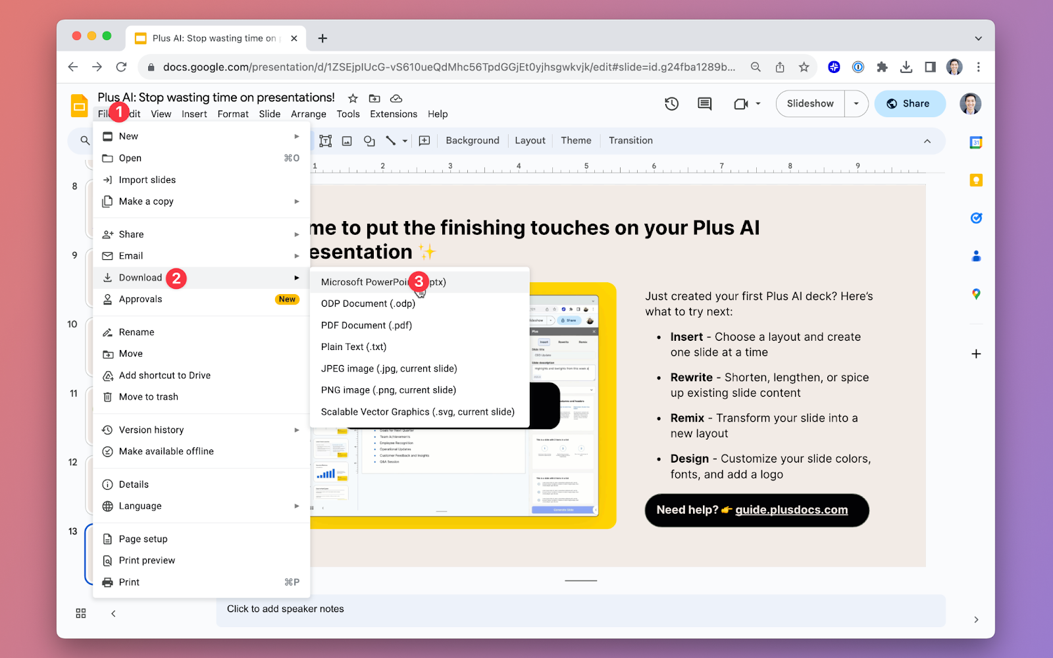Bookmark this page with the star icon
This screenshot has height=658, width=1053.
click(804, 67)
